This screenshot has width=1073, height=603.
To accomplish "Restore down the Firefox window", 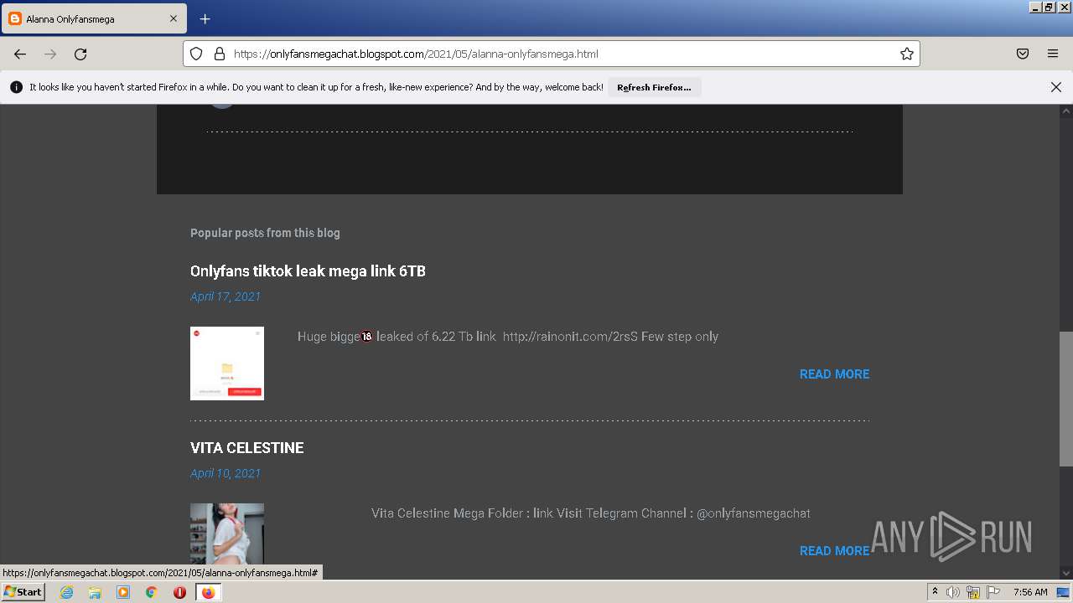I will point(1050,7).
